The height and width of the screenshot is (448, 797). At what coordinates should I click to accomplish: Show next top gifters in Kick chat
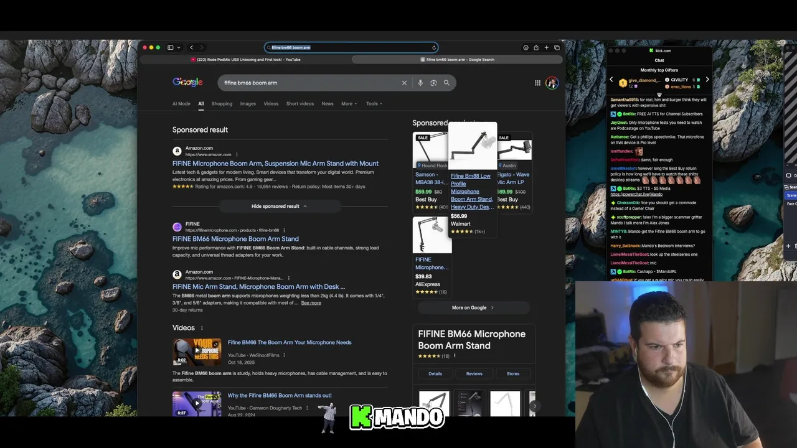click(707, 80)
